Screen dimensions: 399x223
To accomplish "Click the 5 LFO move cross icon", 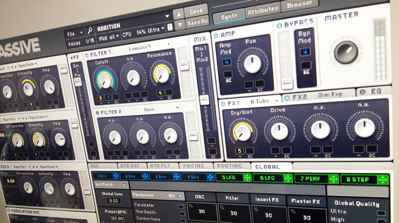I will [x=247, y=177].
